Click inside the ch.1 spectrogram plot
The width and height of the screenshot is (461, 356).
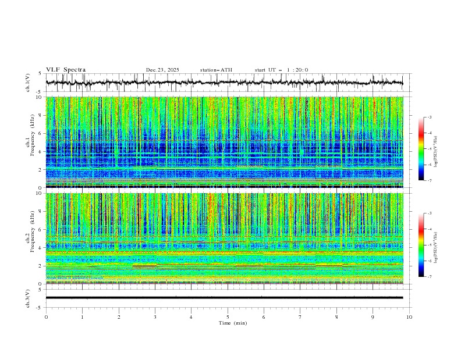click(x=227, y=142)
